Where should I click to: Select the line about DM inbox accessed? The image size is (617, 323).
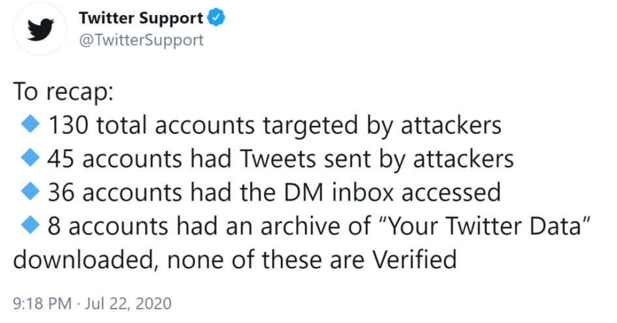click(x=274, y=193)
